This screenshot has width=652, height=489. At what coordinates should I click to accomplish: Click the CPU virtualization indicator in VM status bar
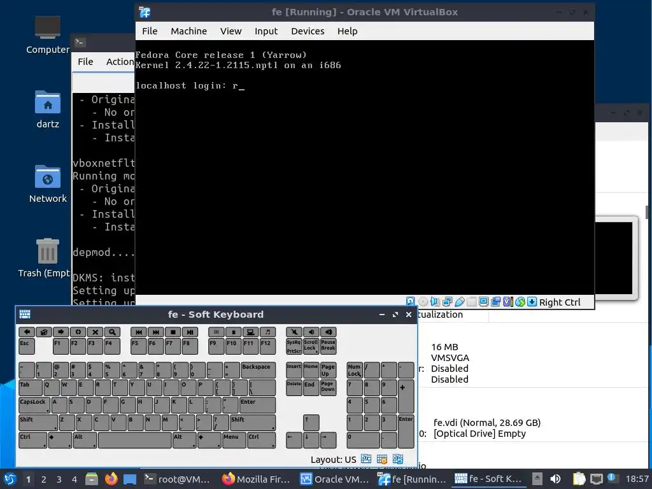(x=507, y=301)
